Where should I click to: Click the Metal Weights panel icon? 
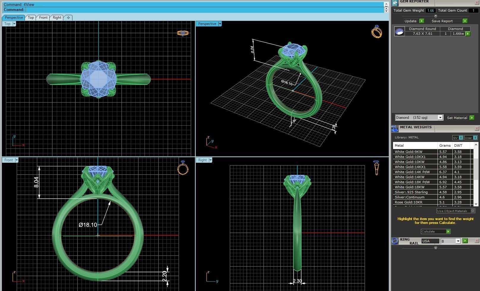coord(395,129)
